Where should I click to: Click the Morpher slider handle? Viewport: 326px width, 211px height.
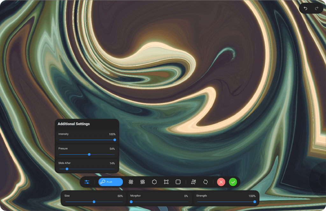point(131,201)
